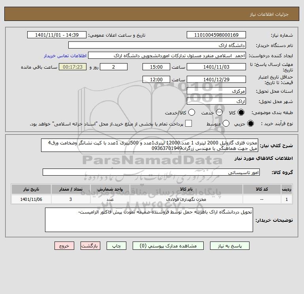Viewport: 304px width, 294px height.
Task: Click the row number cell 1
Action: click(287, 199)
